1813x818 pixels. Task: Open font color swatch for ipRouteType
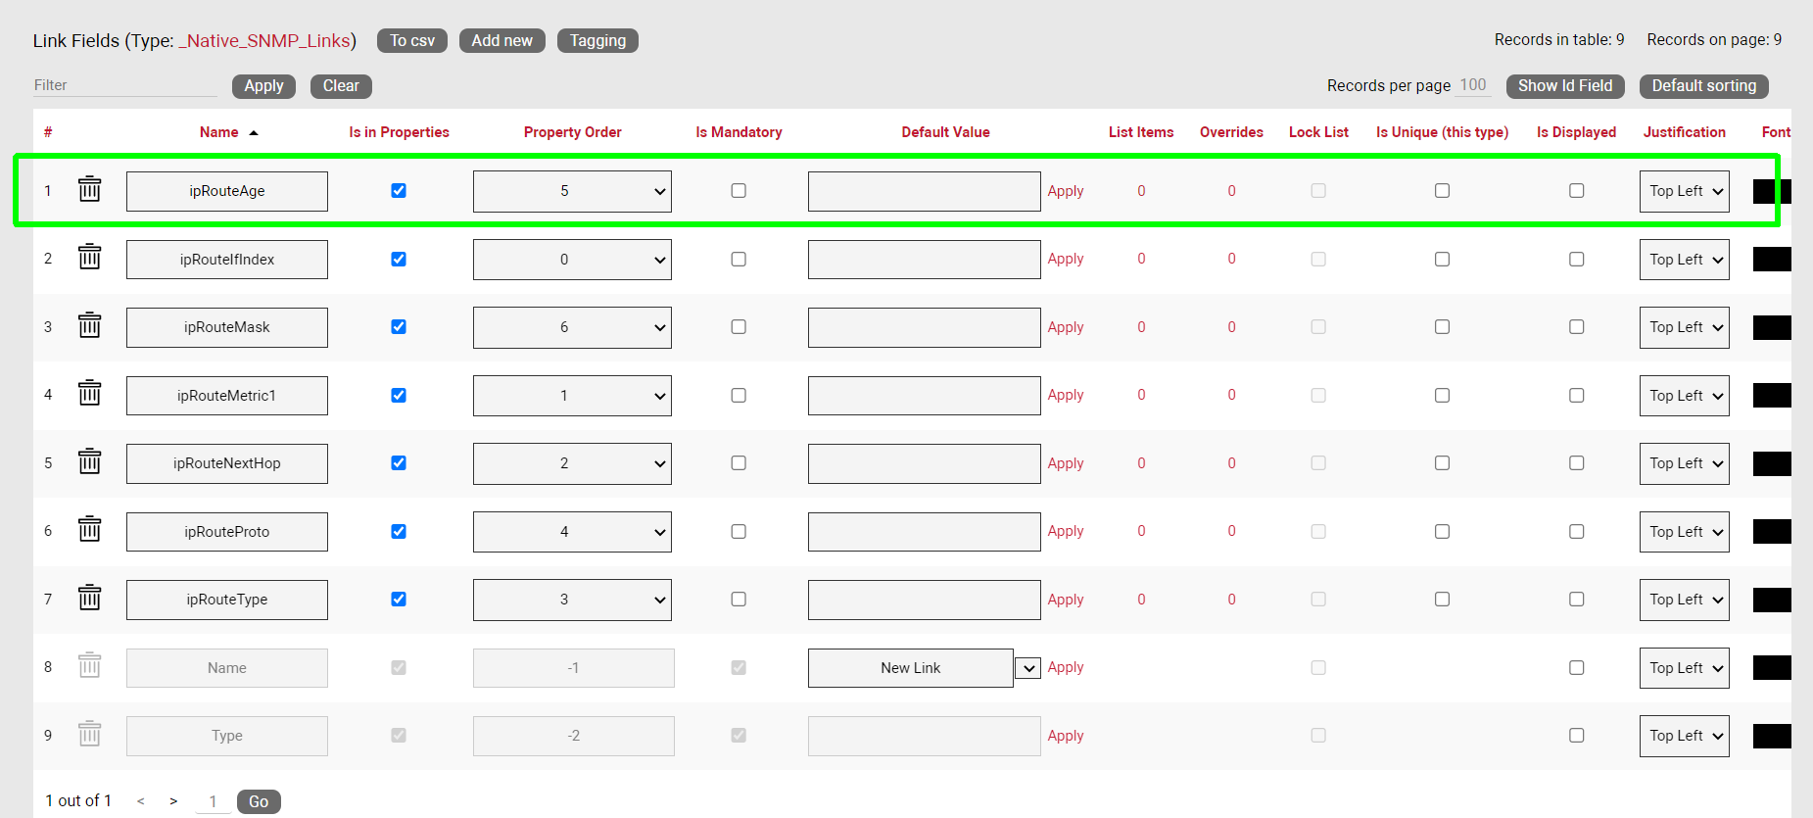[1771, 600]
